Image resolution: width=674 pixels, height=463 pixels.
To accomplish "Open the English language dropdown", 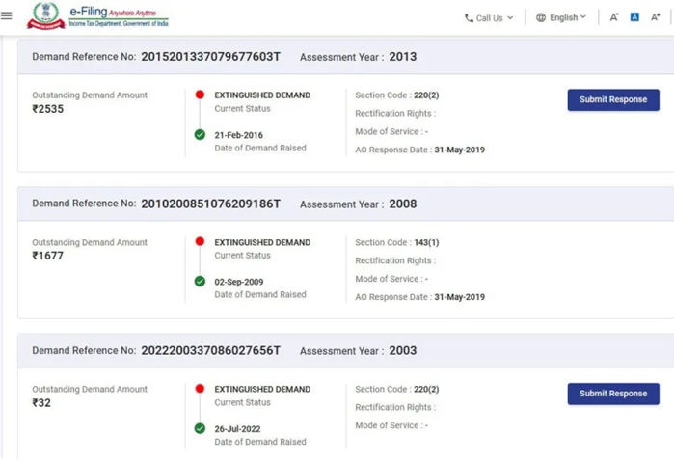I will pyautogui.click(x=561, y=17).
